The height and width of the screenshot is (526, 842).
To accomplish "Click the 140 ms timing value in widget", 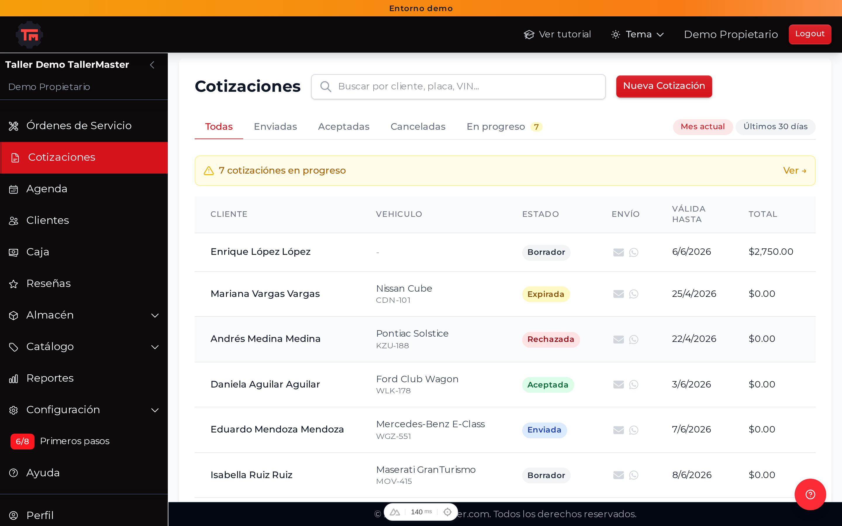I will (x=421, y=512).
